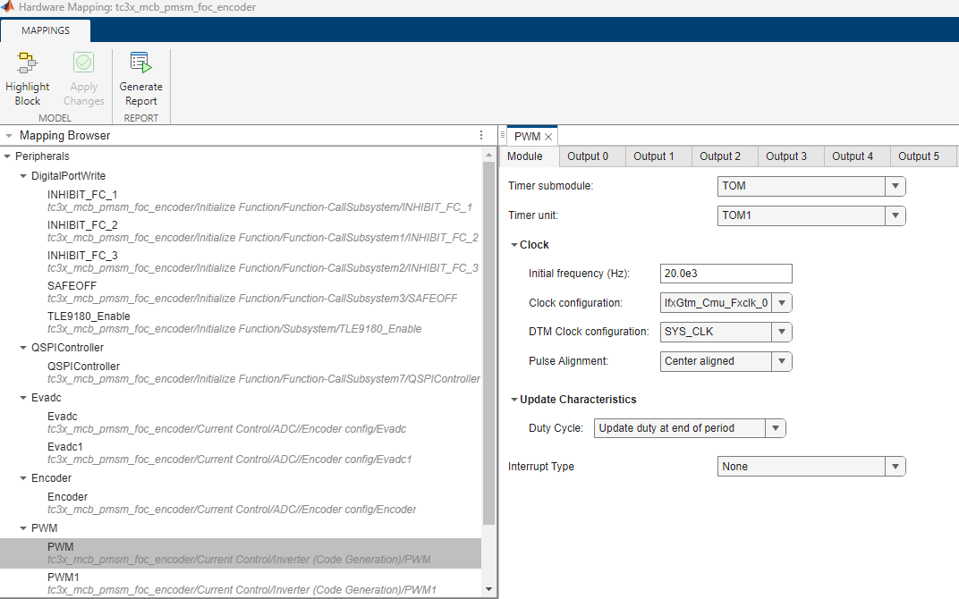Screen dimensions: 959x599
Task: Select the SAFEOFF tree item
Action: tap(241, 292)
